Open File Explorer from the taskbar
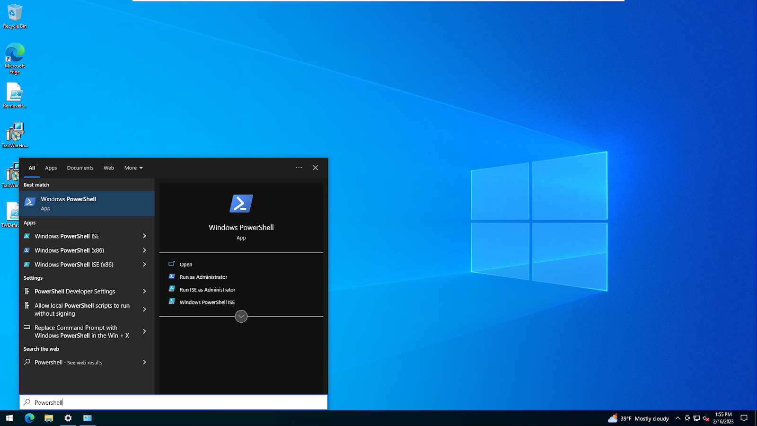Screen dimensions: 757x426 (x=49, y=418)
